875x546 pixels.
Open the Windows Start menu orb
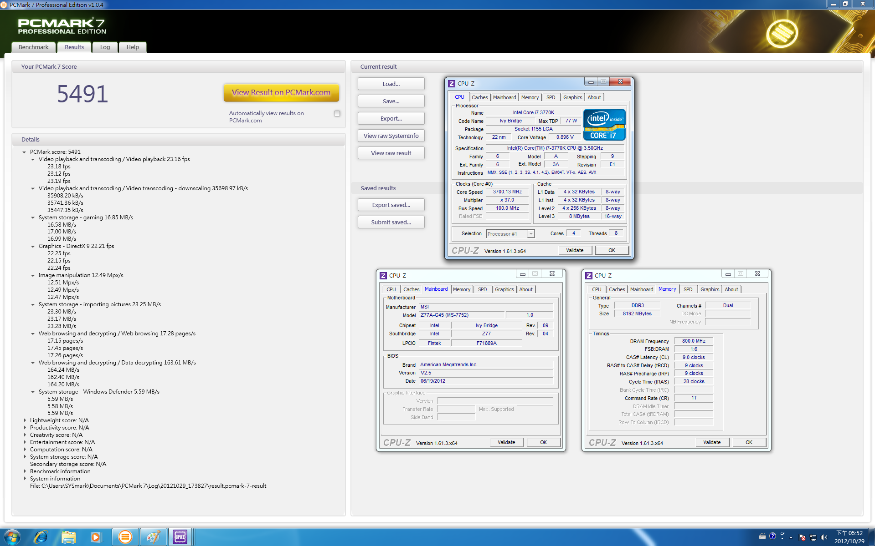tap(12, 537)
